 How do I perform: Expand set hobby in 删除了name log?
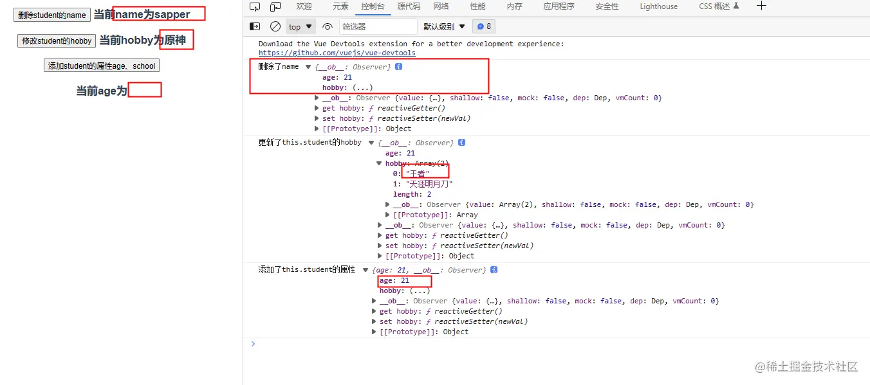point(317,118)
